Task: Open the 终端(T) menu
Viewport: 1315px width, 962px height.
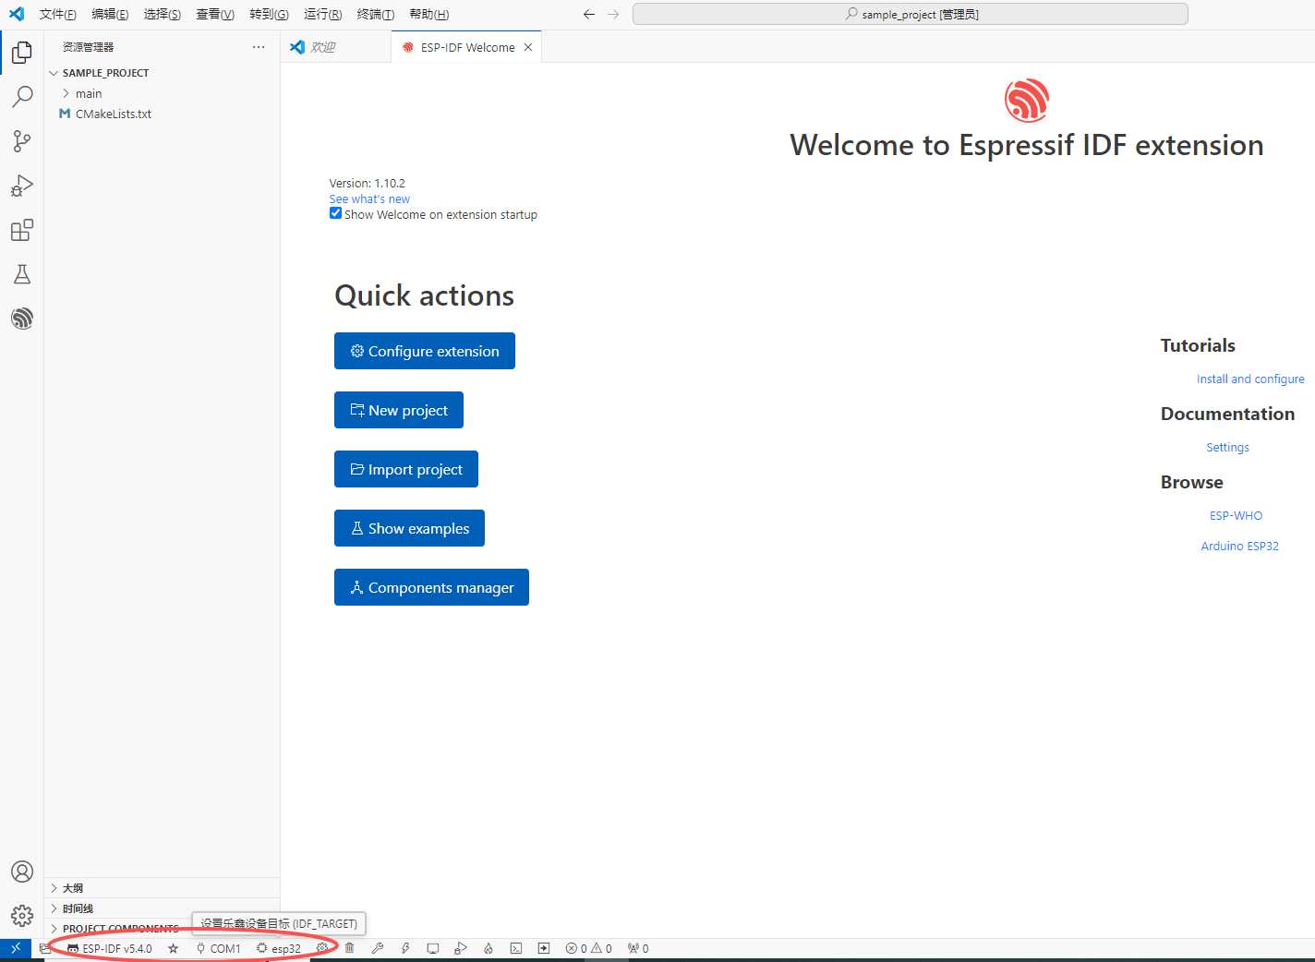Action: point(375,15)
